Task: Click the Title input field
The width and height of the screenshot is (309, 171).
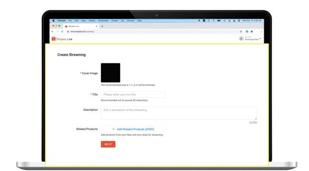Action: [x=133, y=95]
